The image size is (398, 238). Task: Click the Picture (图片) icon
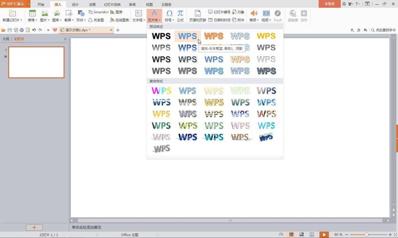[x=45, y=13]
